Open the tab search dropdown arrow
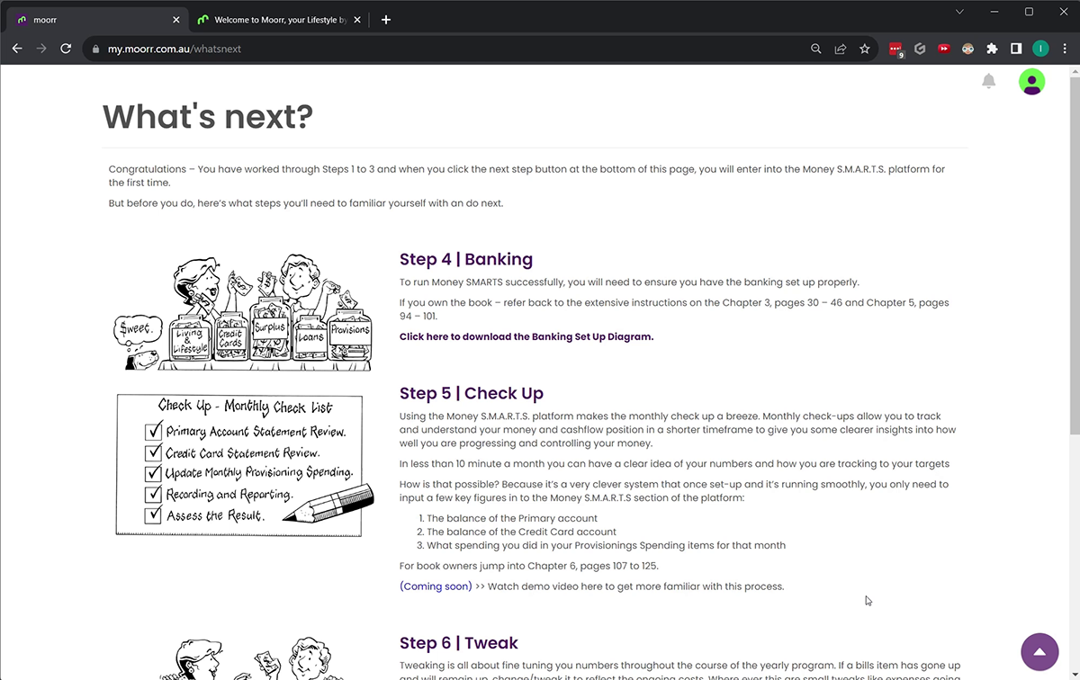 pos(959,12)
